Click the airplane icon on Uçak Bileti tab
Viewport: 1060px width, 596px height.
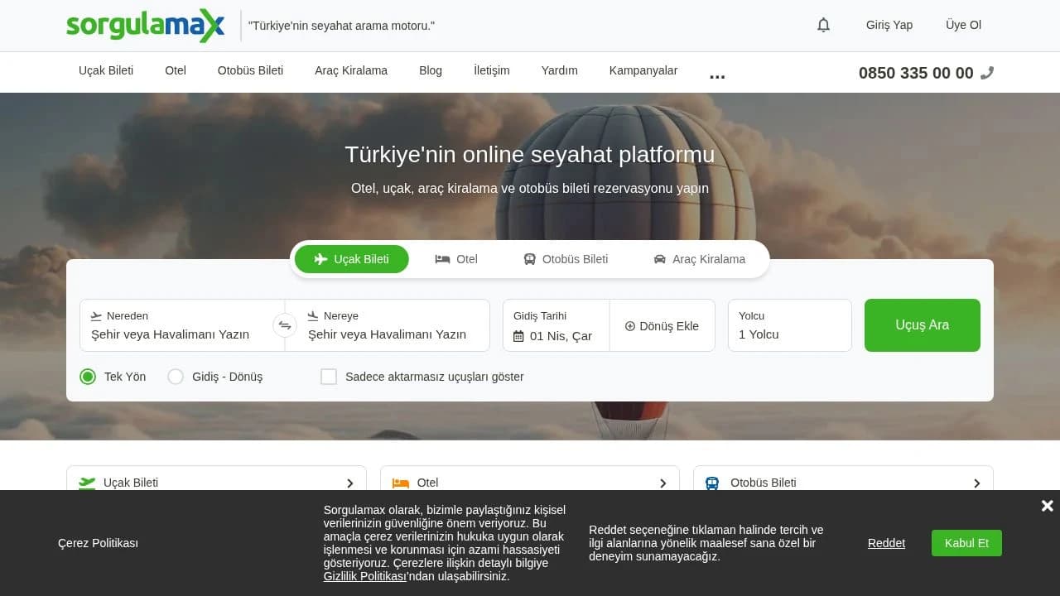[320, 259]
